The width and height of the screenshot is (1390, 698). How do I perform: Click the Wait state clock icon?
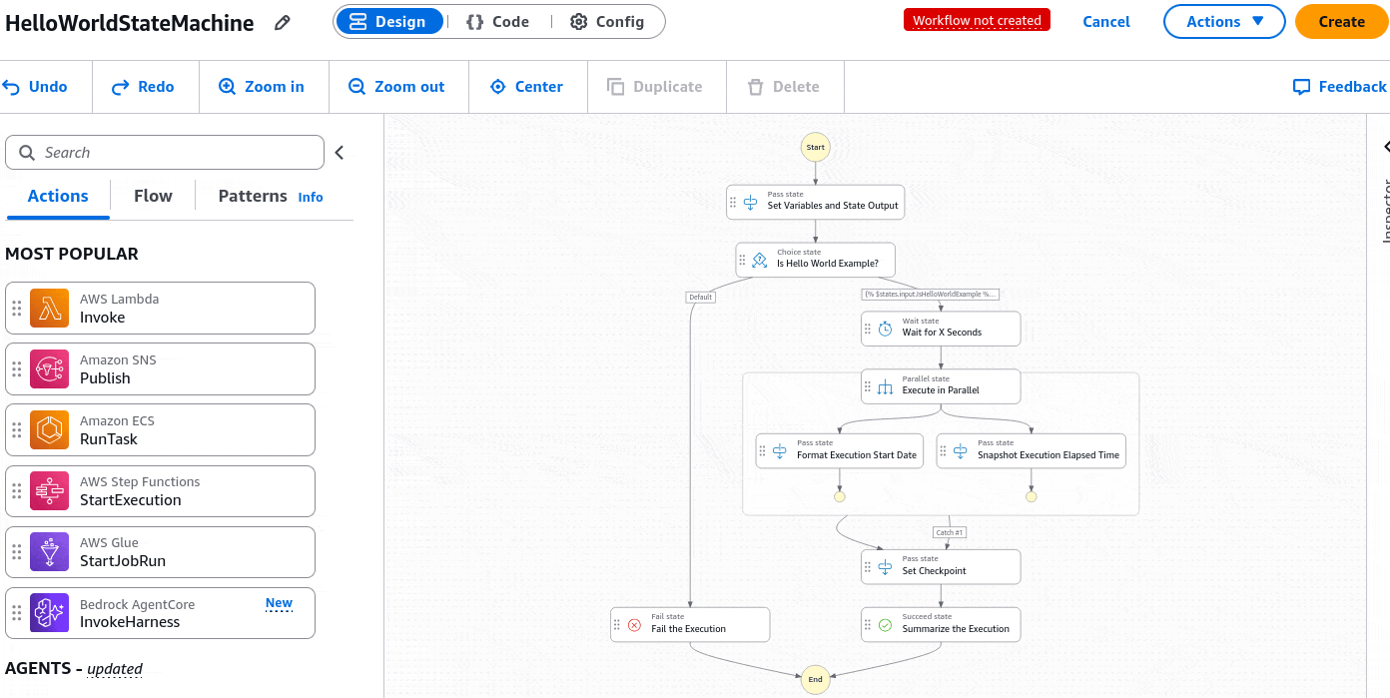pyautogui.click(x=885, y=329)
